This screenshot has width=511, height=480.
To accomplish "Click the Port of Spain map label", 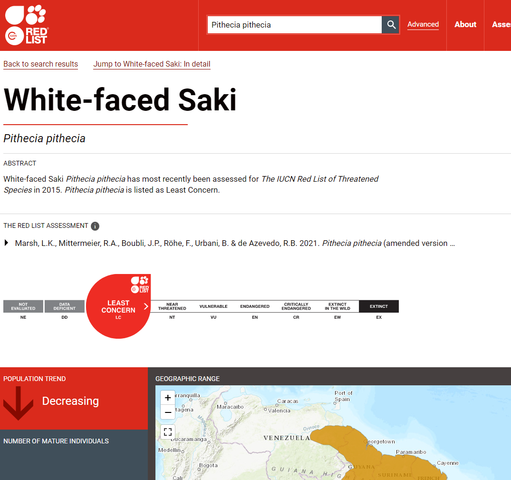I will point(344,396).
